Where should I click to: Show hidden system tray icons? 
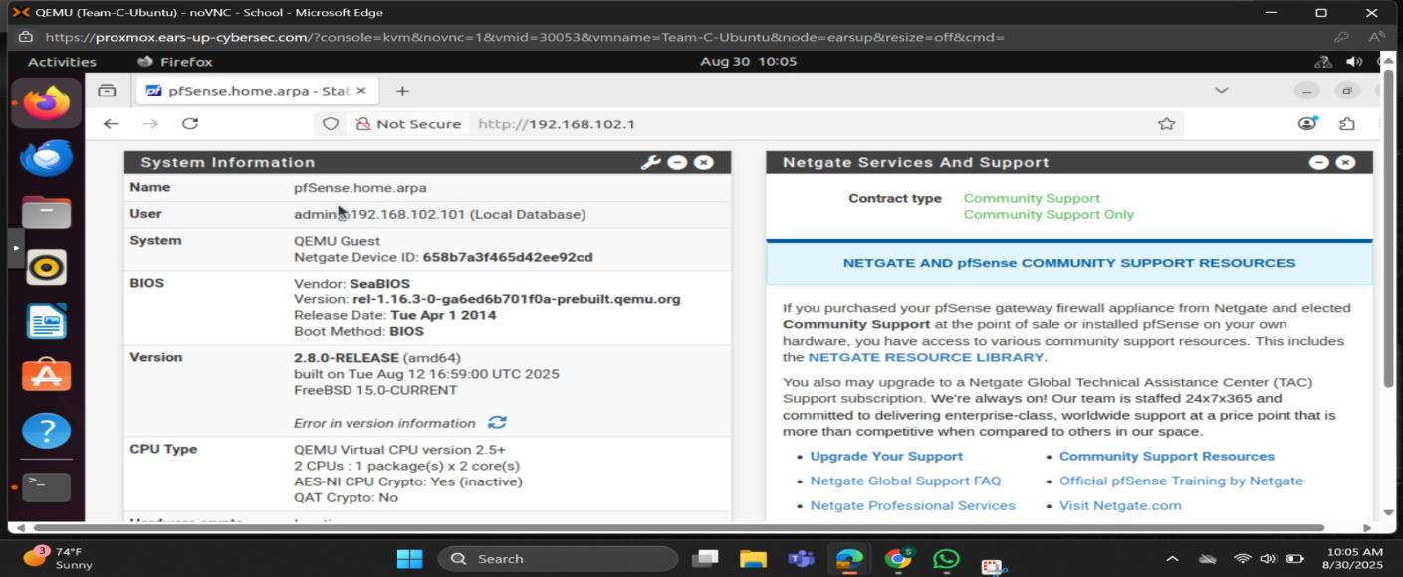[1172, 558]
